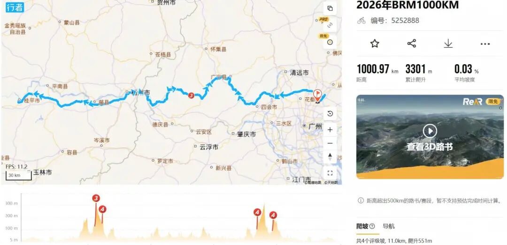Select the 爬坡 tab
The image size is (507, 245).
[362, 226]
